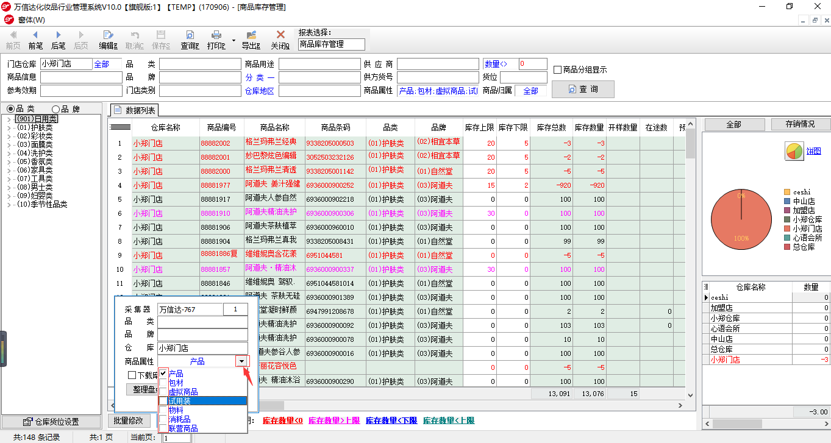Click the 仓库货位设置 button
The image size is (831, 443).
(x=51, y=422)
